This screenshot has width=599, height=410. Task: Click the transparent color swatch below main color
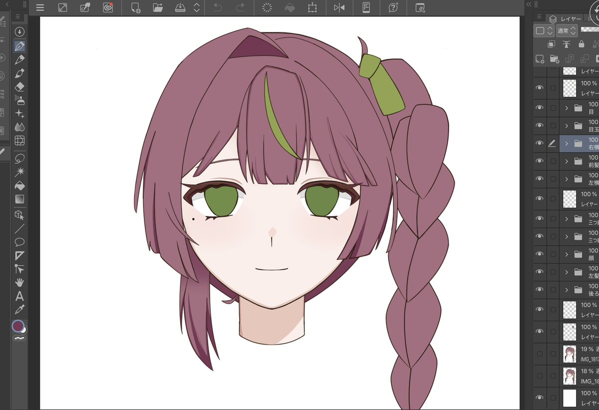tap(19, 338)
